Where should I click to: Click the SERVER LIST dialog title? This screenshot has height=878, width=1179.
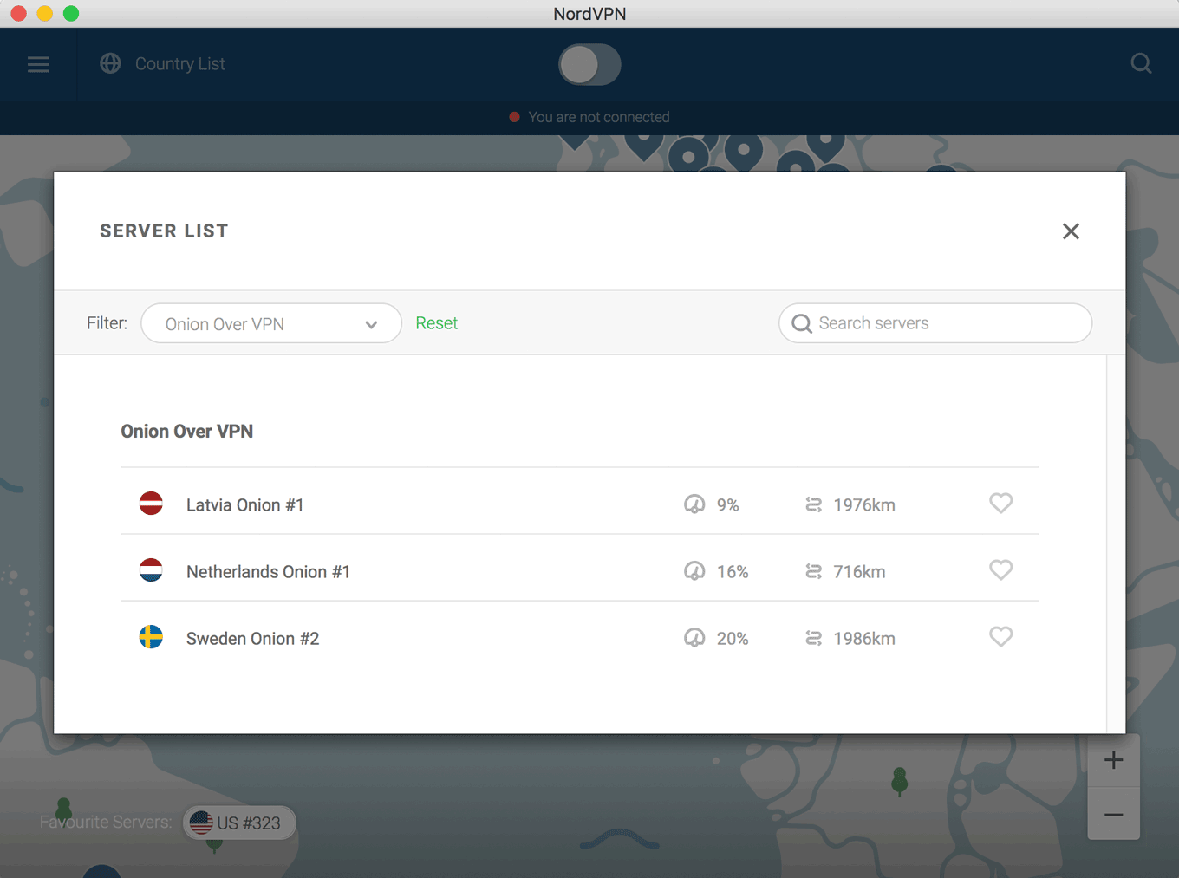[x=164, y=231]
